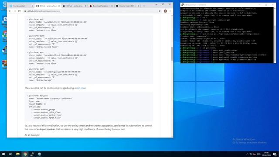Open the Recycle Bin desktop icon
279x157 pixels.
pyautogui.click(x=4, y=6)
